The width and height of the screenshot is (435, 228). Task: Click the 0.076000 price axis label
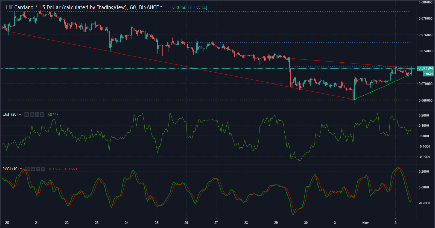click(426, 35)
